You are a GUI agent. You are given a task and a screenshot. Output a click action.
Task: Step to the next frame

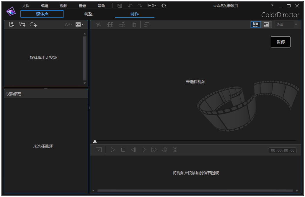(144, 150)
